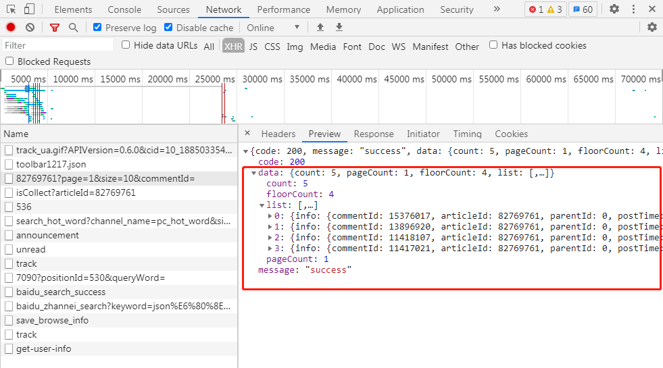Open the Initiator tab of the request
This screenshot has height=368, width=663.
[423, 134]
